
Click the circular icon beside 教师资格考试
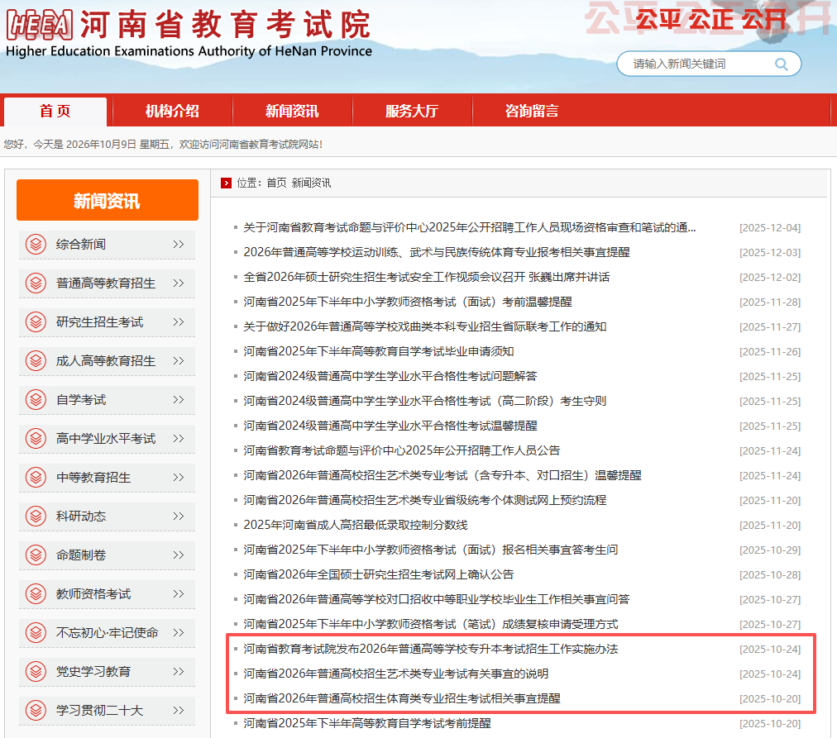(36, 594)
